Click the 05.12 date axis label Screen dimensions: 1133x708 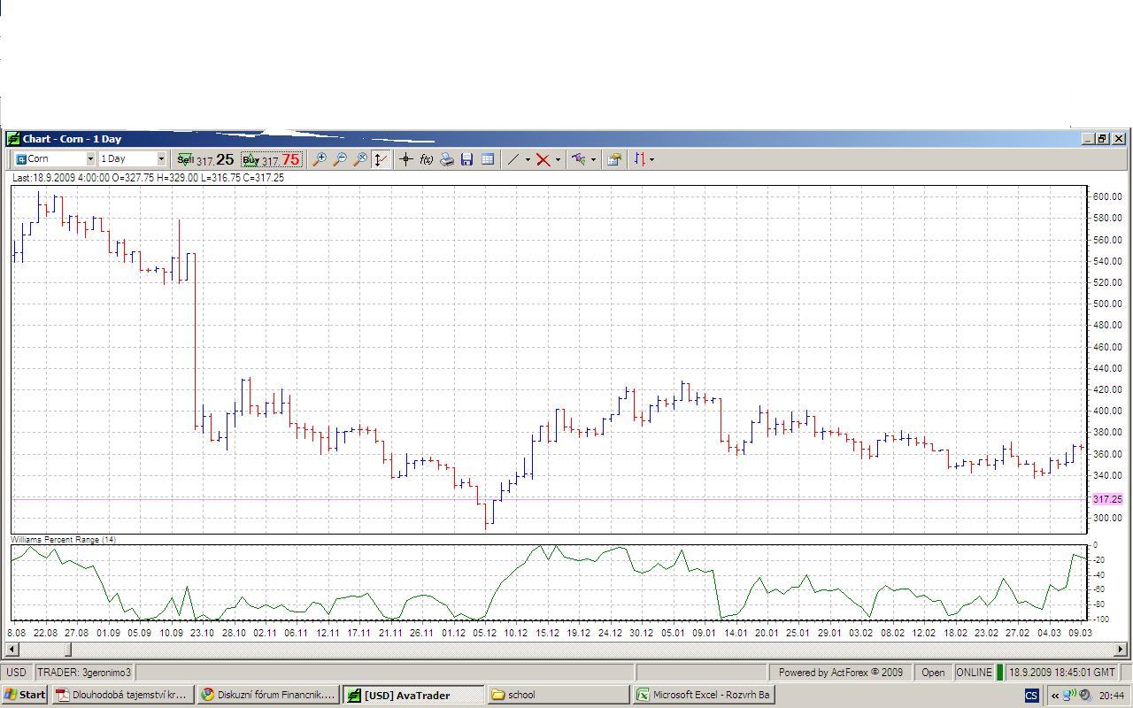click(x=484, y=633)
